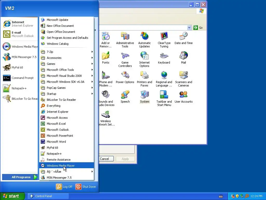This screenshot has width=266, height=200.
Task: Expand Microsoft Office Tools submenu
Action: click(x=67, y=70)
